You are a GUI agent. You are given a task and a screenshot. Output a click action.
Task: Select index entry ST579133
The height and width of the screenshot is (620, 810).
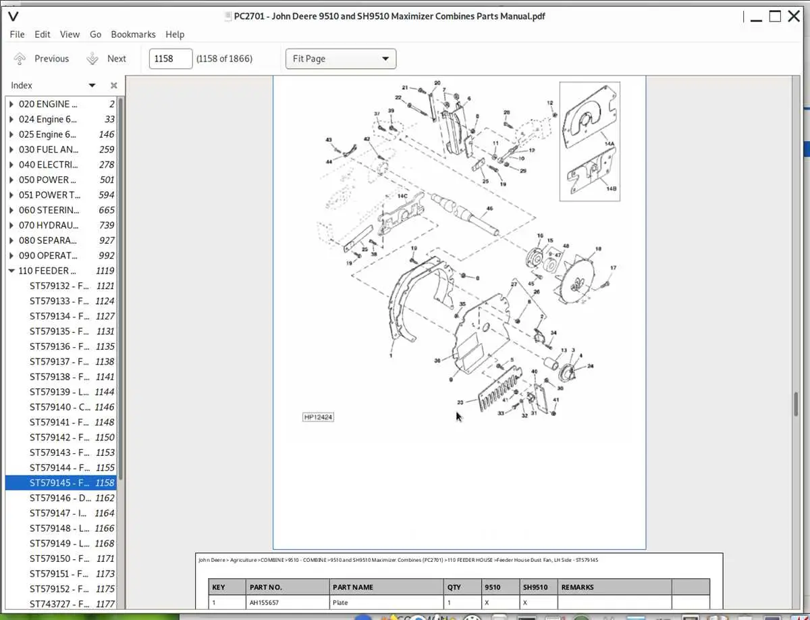coord(61,301)
